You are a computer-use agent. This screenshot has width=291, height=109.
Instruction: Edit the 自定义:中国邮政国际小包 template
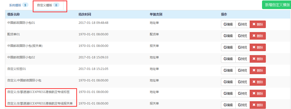coord(228,82)
